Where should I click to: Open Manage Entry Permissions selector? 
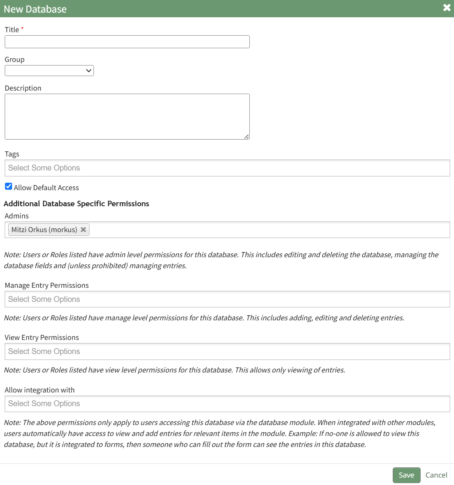coord(227,299)
